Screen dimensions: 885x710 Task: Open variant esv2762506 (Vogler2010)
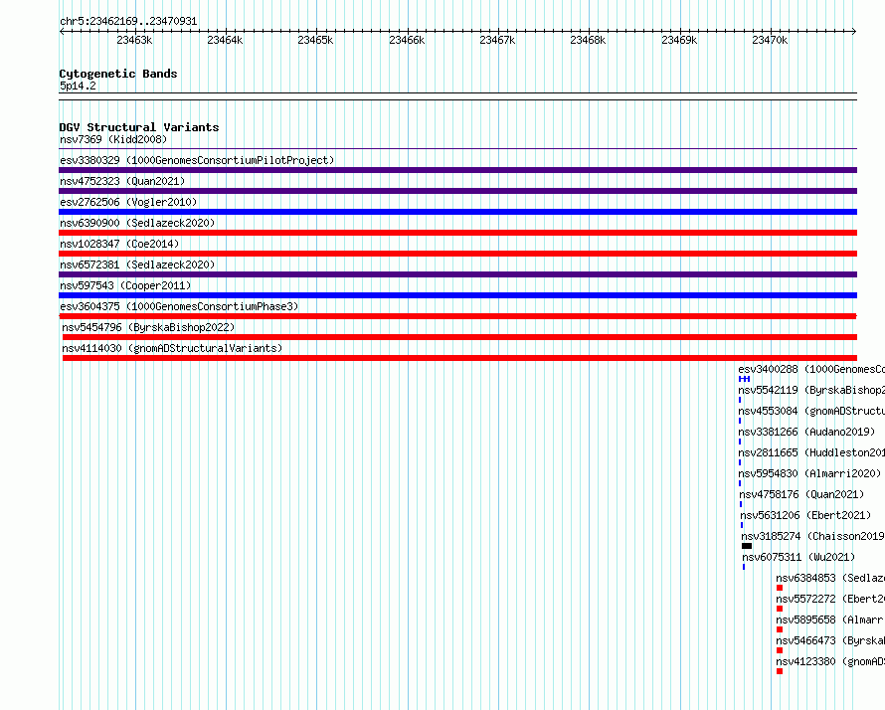tap(128, 202)
